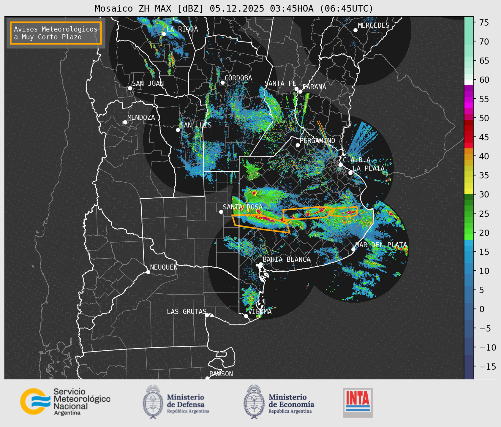501x427 pixels.
Task: Click the Mosaico ZH MAX title text
Action: pyautogui.click(x=234, y=9)
